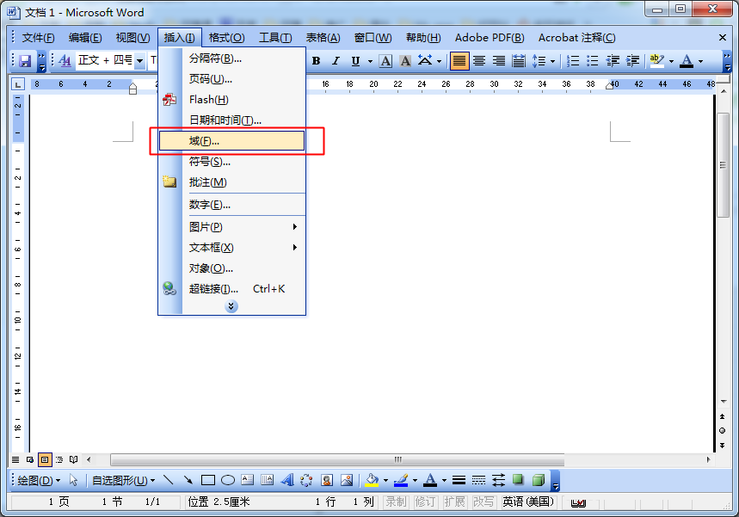Choose 超链接(I)... menu entry
Screen dimensions: 739x517
(232, 288)
